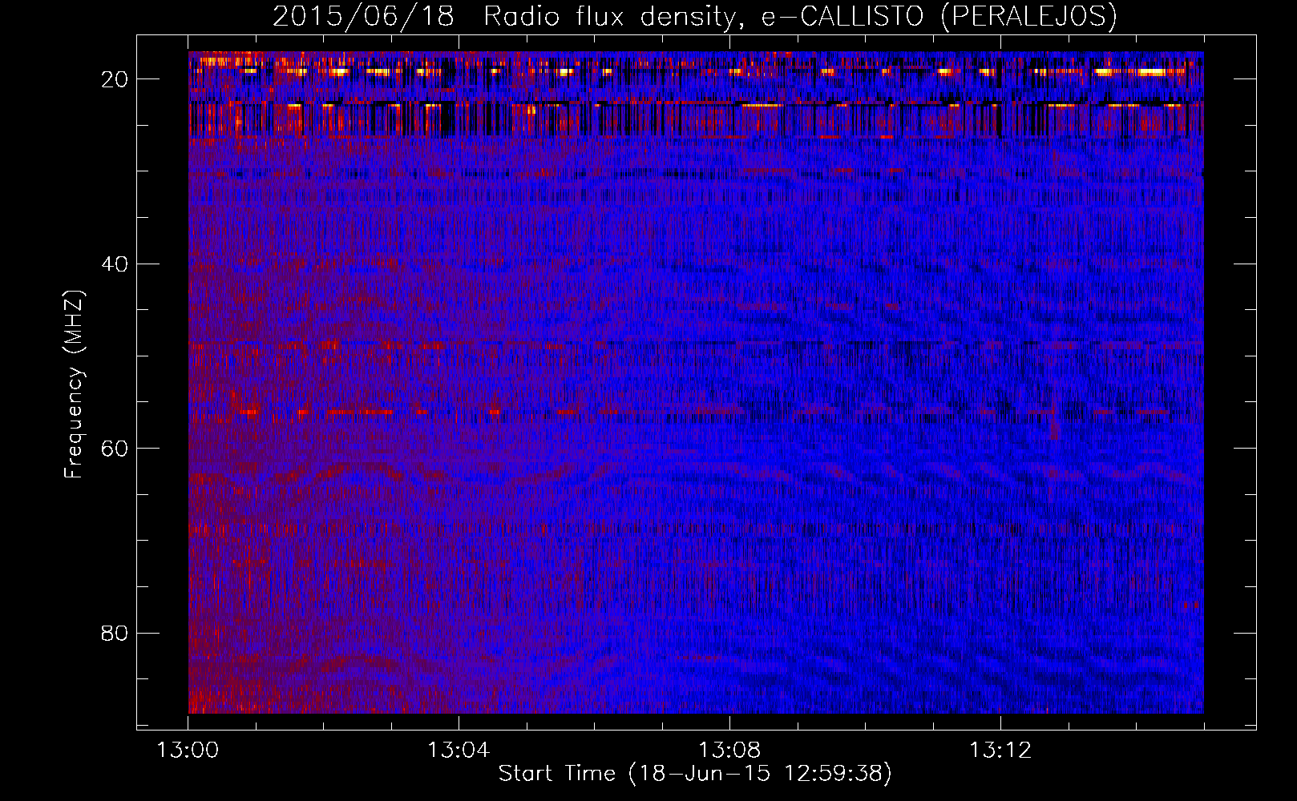Viewport: 1297px width, 801px height.
Task: Click the plot title mentioning e-CALLISTO (PERALEJOS)
Action: pyautogui.click(x=695, y=16)
